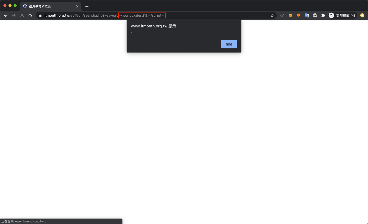
Task: Maximize the browser window
Action: click(x=15, y=6)
